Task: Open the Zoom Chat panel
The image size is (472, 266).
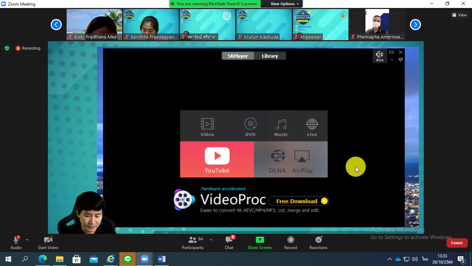Action: pos(229,243)
